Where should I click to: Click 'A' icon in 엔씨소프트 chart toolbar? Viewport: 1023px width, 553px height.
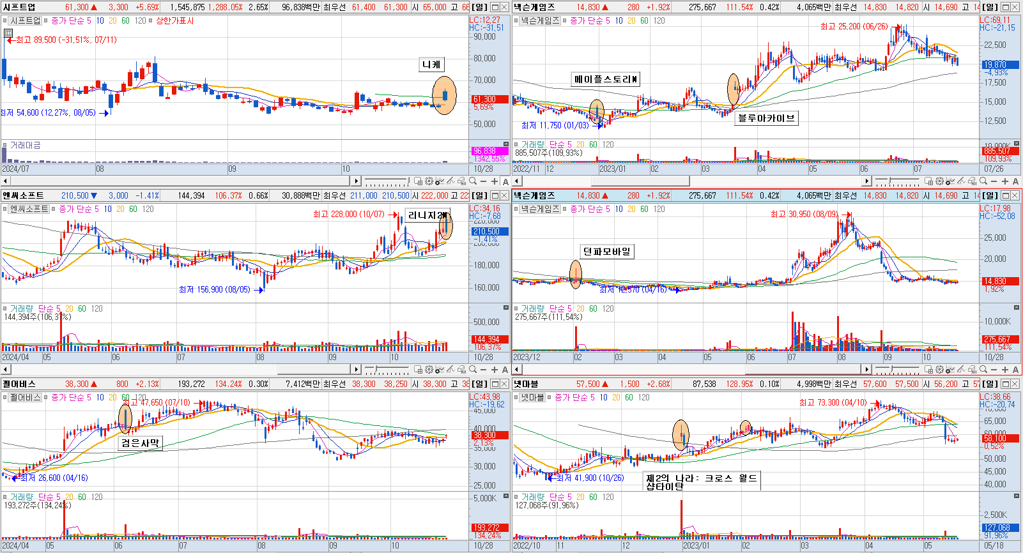[505, 370]
